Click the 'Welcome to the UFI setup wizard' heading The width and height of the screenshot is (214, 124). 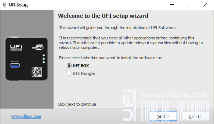pos(103,16)
